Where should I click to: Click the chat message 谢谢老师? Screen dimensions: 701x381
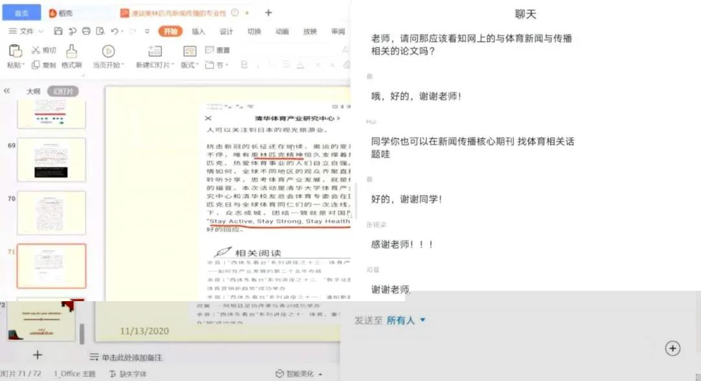pyautogui.click(x=390, y=289)
